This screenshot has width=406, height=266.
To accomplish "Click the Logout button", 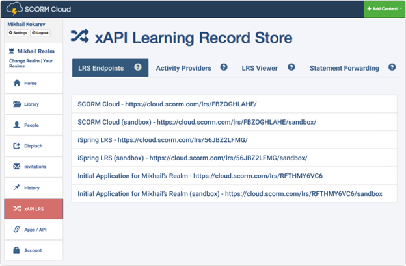I will tap(40, 32).
